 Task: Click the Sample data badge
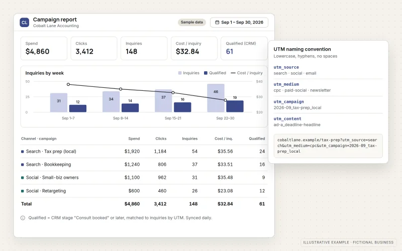191,22
